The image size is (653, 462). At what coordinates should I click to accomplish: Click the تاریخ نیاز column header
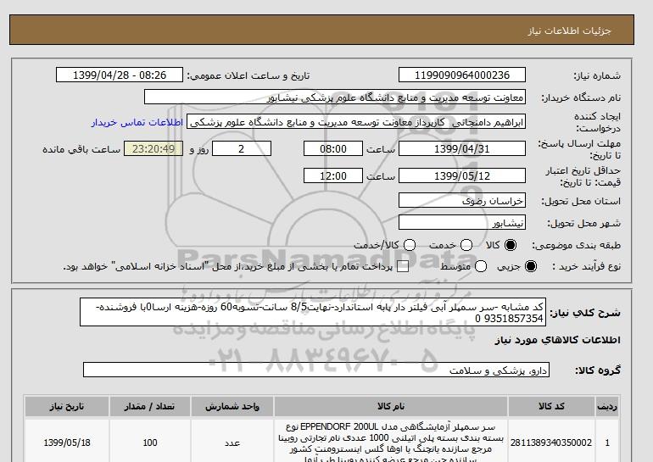point(67,406)
